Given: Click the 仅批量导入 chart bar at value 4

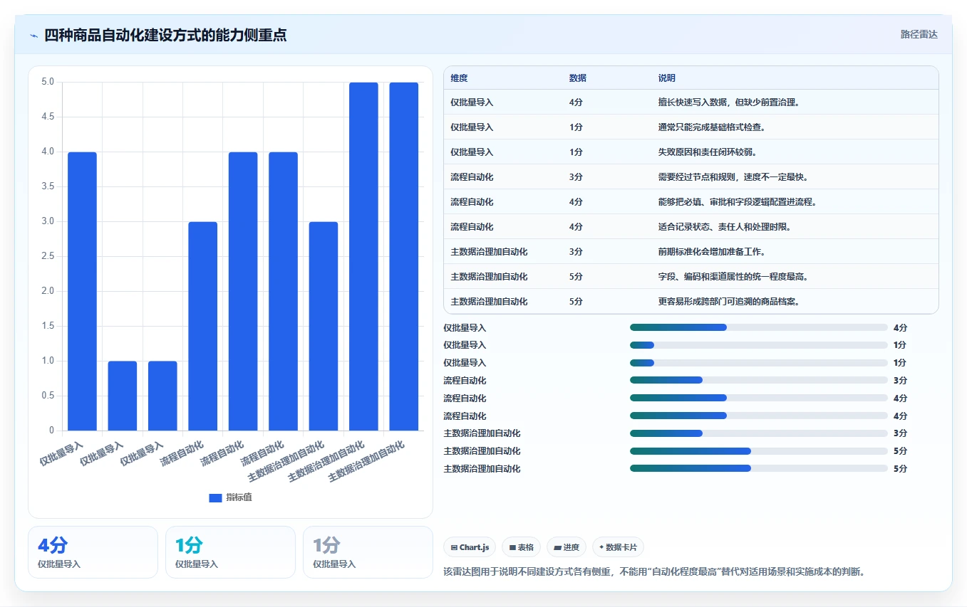Looking at the screenshot, I should coord(82,291).
